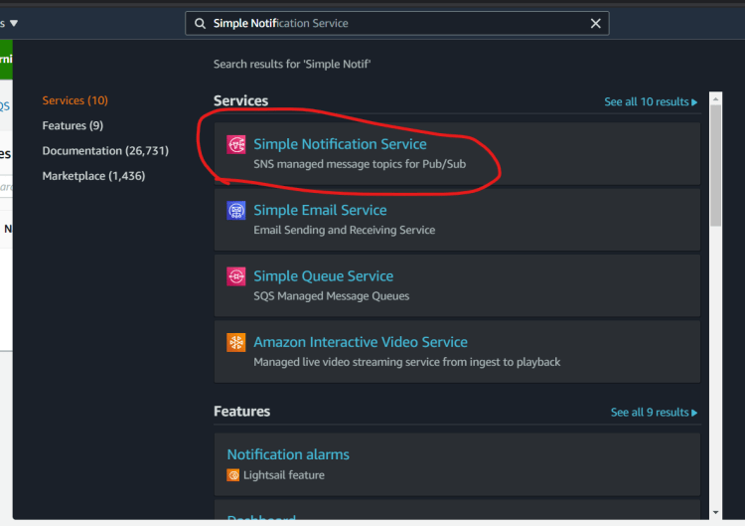Click 'Lightsail feature' label
Image resolution: width=745 pixels, height=526 pixels.
(x=284, y=475)
